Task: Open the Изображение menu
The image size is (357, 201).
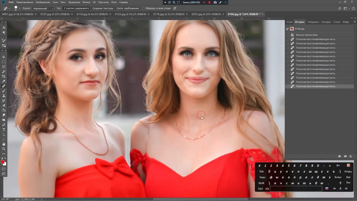Action: (x=43, y=2)
